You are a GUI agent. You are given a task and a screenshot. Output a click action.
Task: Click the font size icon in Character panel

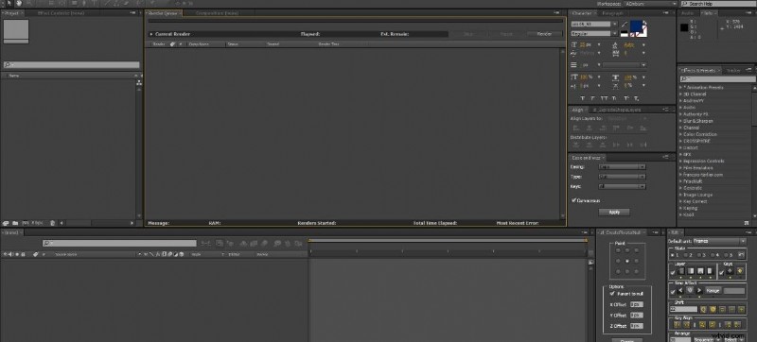pyautogui.click(x=574, y=44)
